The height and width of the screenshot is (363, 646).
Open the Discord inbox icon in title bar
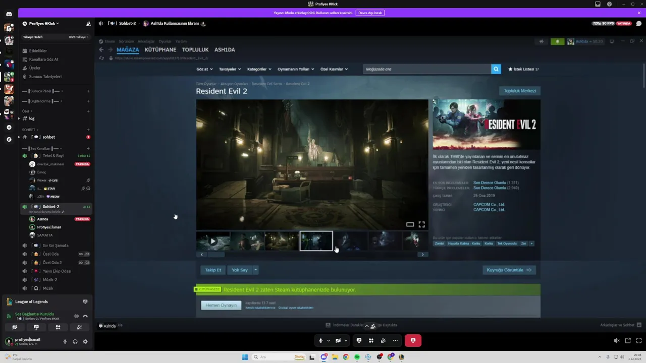point(598,4)
